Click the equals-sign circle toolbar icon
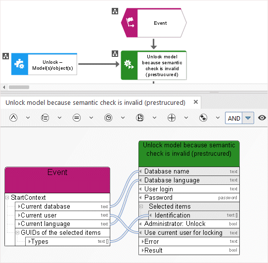This screenshot has width=268, height=263. click(x=77, y=118)
